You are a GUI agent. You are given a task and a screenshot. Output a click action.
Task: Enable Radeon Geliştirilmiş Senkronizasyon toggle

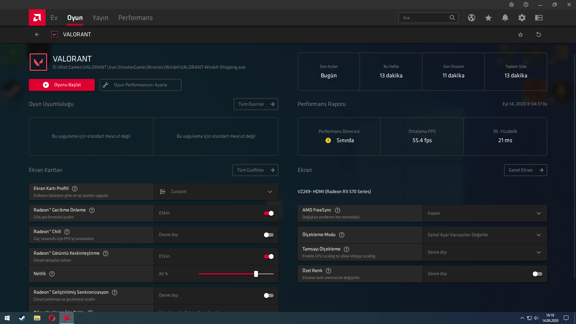268,295
